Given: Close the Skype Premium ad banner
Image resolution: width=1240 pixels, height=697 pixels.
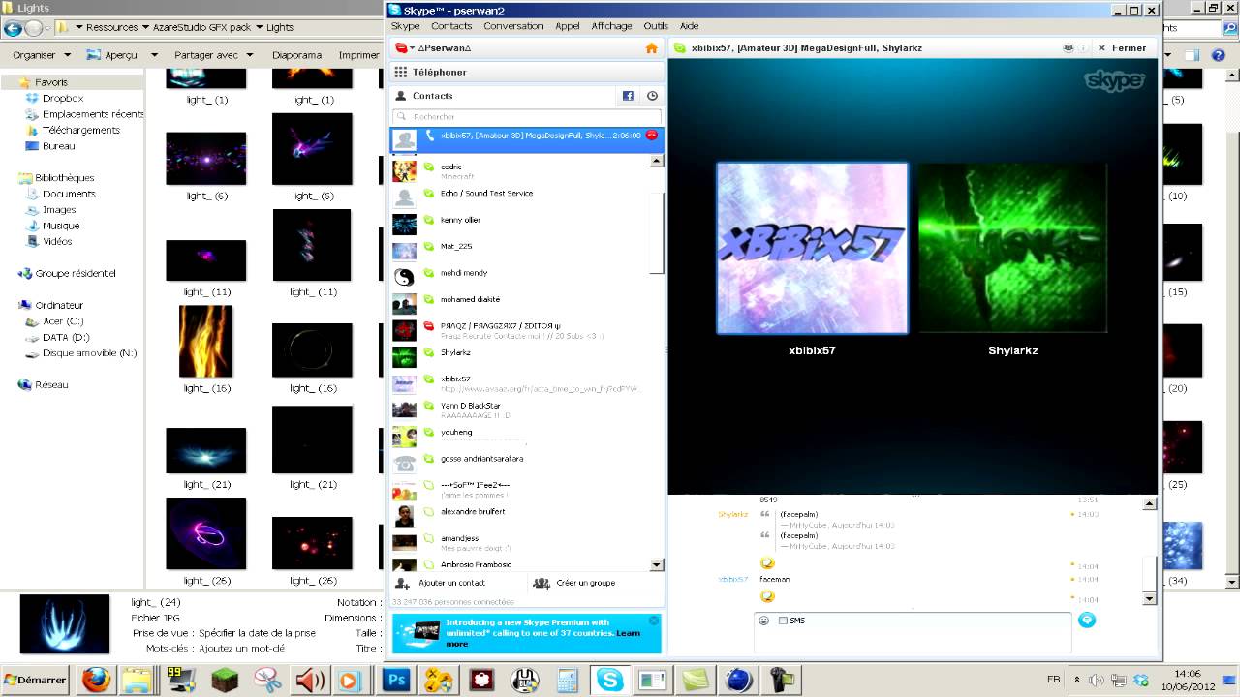Looking at the screenshot, I should (x=654, y=621).
